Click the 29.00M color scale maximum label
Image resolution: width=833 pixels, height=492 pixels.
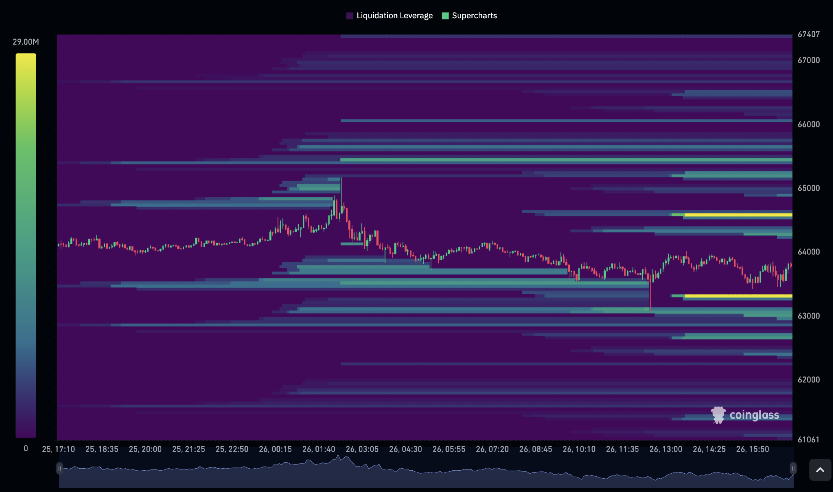(x=26, y=42)
